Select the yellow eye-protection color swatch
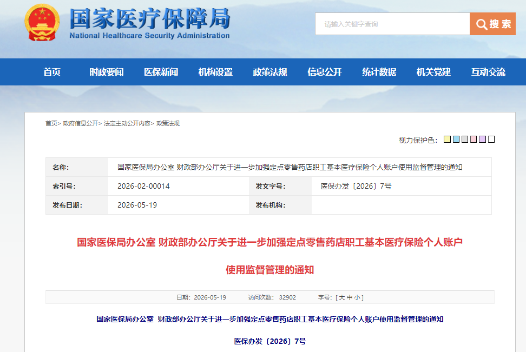The image size is (526, 352). click(x=447, y=139)
